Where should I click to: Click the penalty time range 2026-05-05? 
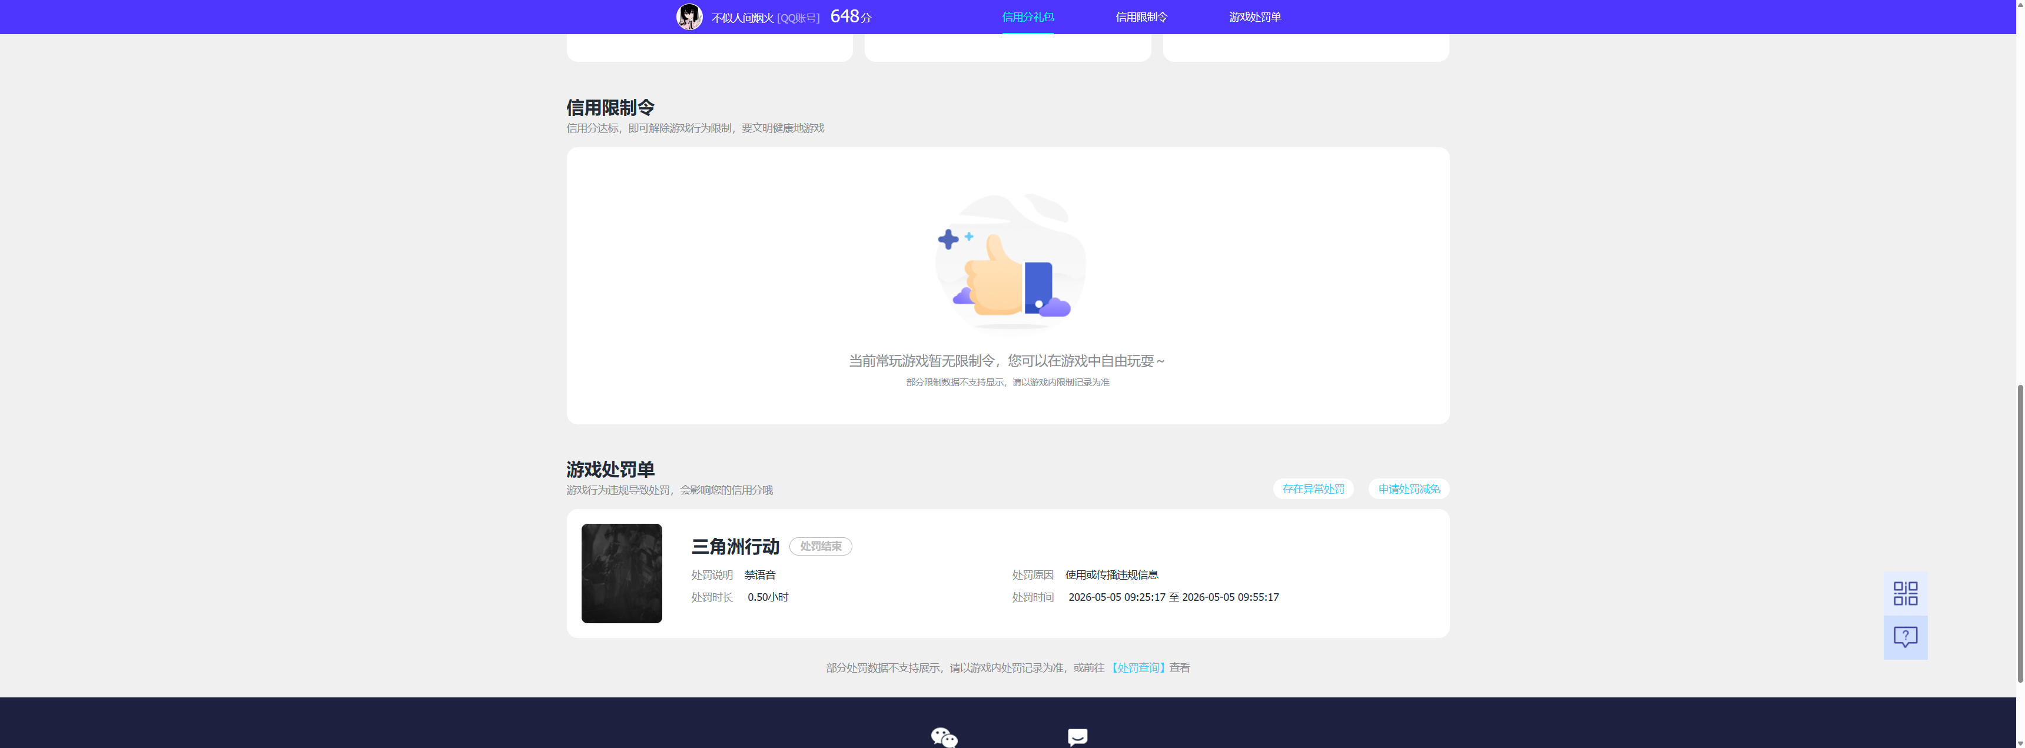(x=1173, y=597)
